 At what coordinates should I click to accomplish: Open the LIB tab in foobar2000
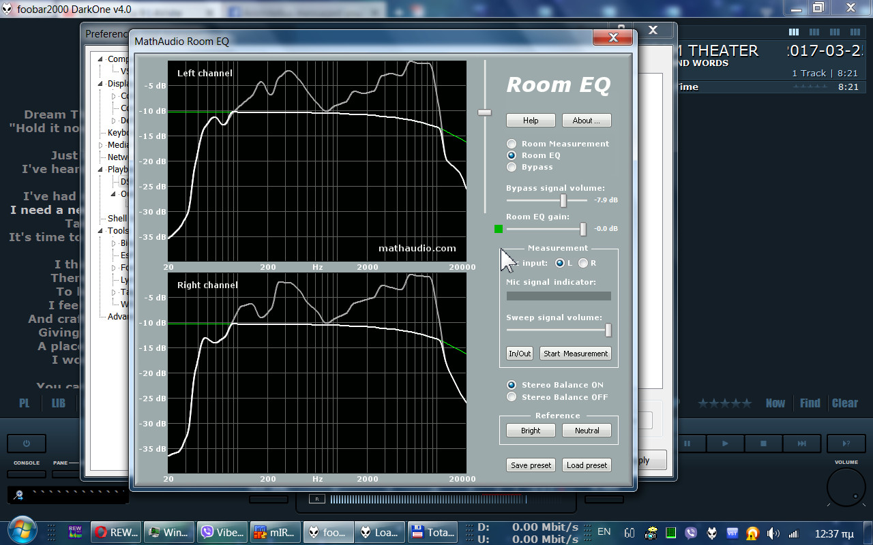point(59,403)
